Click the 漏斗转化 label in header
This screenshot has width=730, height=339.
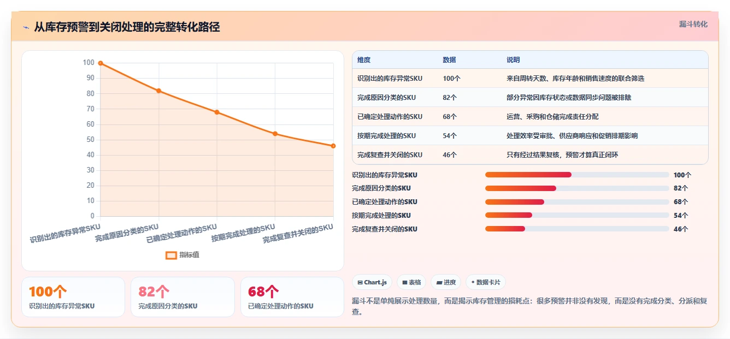(x=693, y=25)
